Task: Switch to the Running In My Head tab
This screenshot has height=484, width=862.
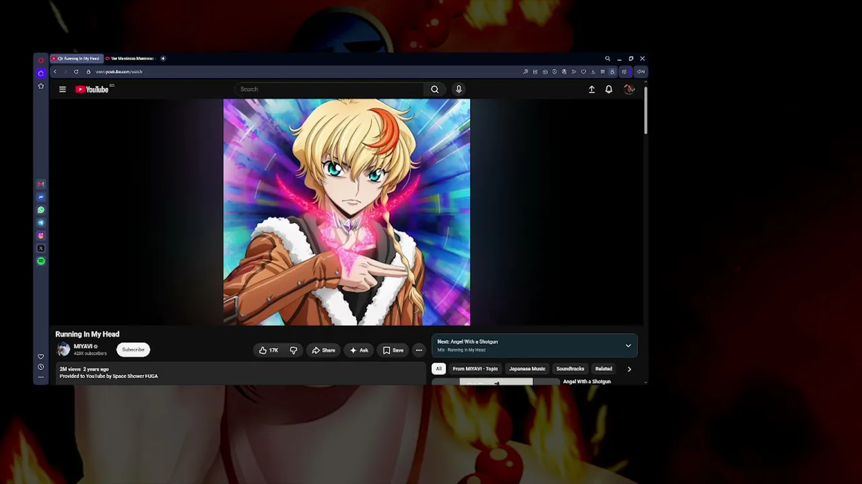Action: 76,58
